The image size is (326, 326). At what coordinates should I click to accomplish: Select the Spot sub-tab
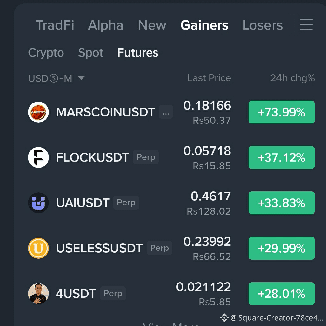91,53
